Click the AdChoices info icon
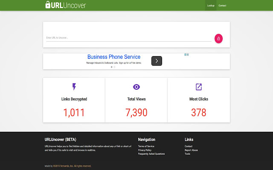The image size is (273, 170). pyautogui.click(x=186, y=55)
